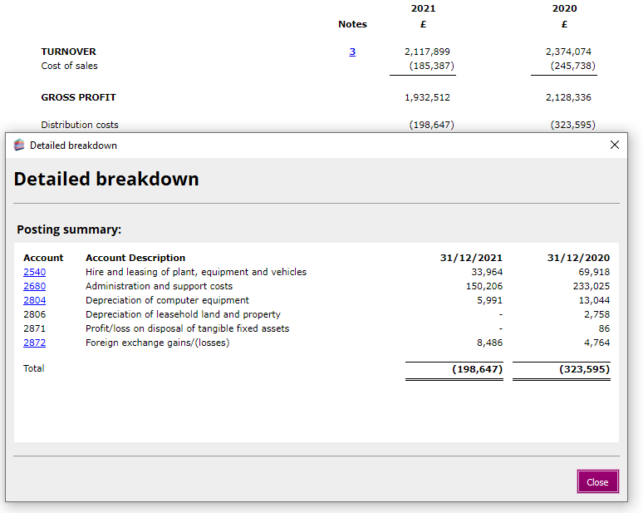Open account 2680 link
This screenshot has width=643, height=513.
34,286
